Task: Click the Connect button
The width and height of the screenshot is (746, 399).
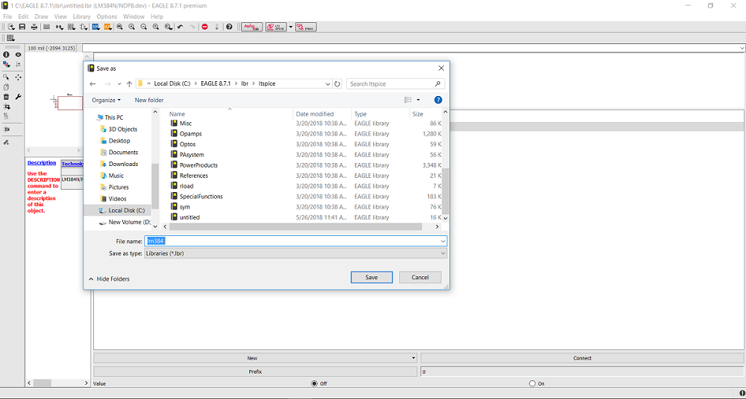Action: point(583,358)
